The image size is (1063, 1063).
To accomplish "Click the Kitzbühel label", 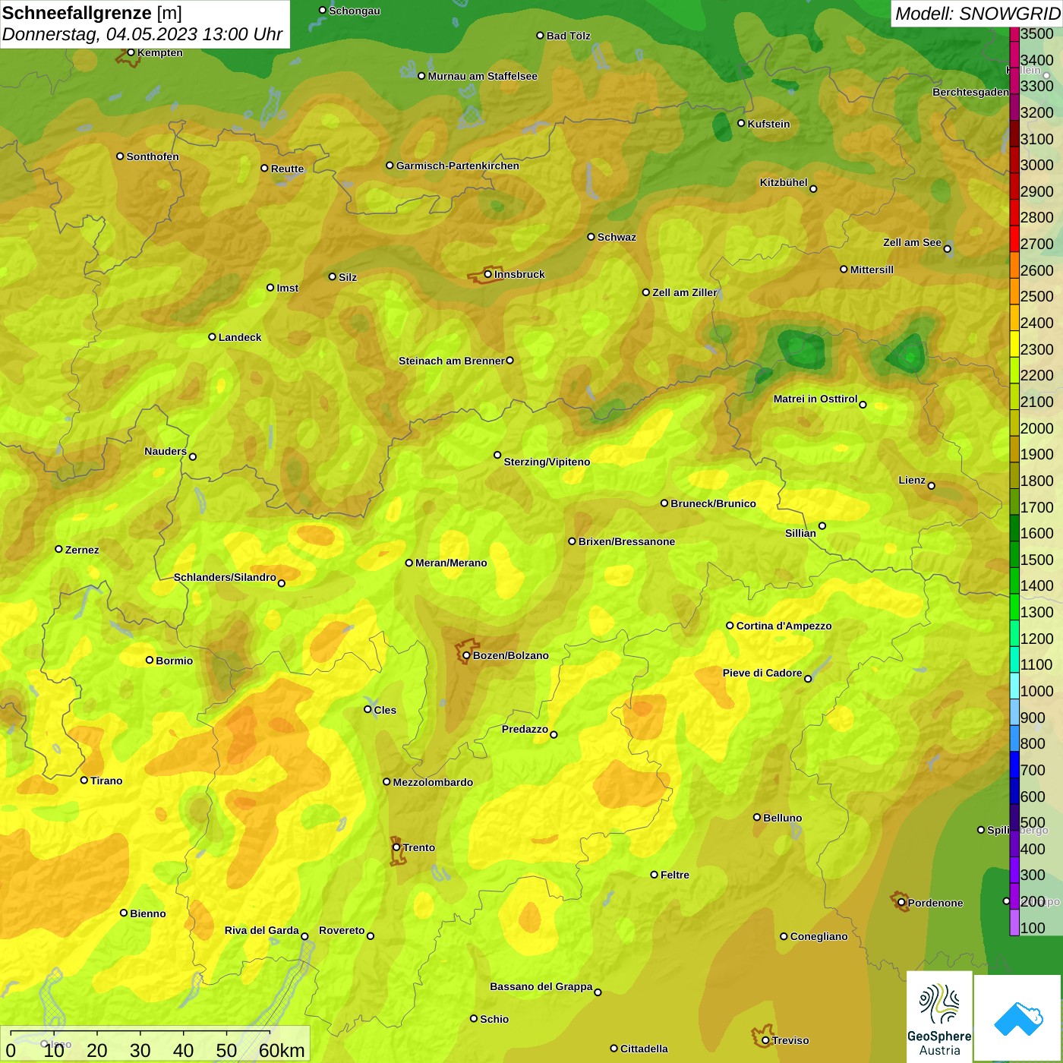I will point(784,182).
